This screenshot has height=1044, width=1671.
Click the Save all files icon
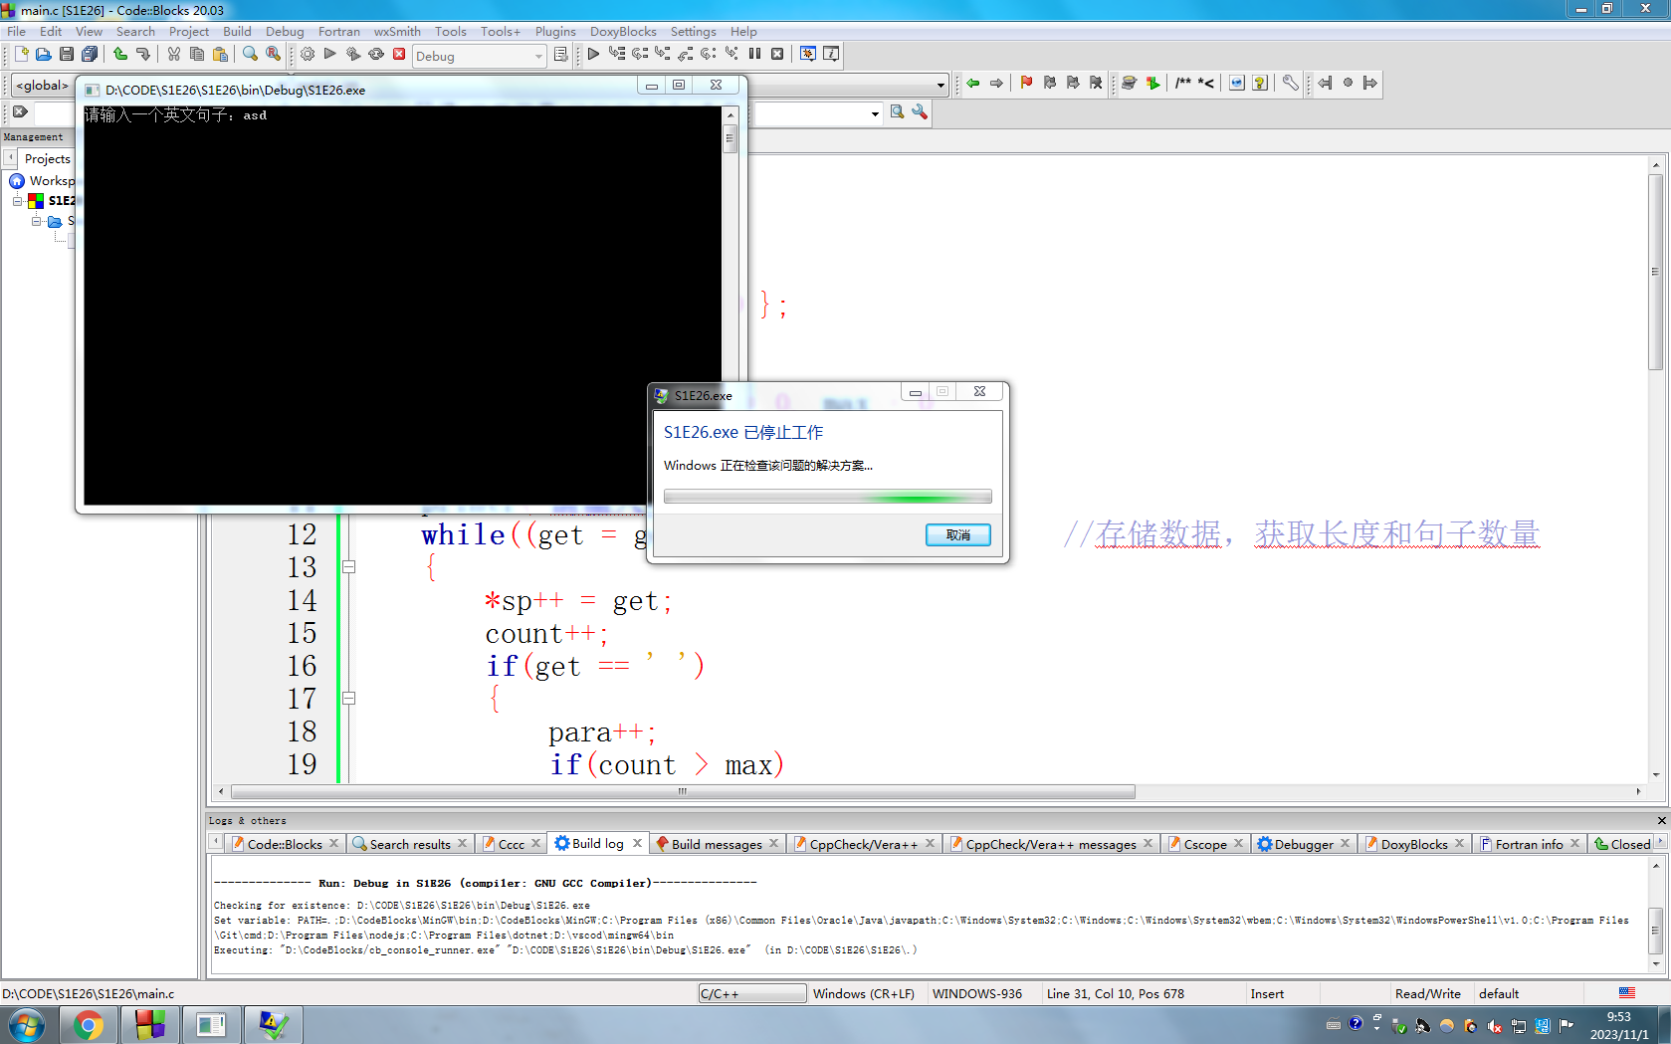[x=90, y=54]
